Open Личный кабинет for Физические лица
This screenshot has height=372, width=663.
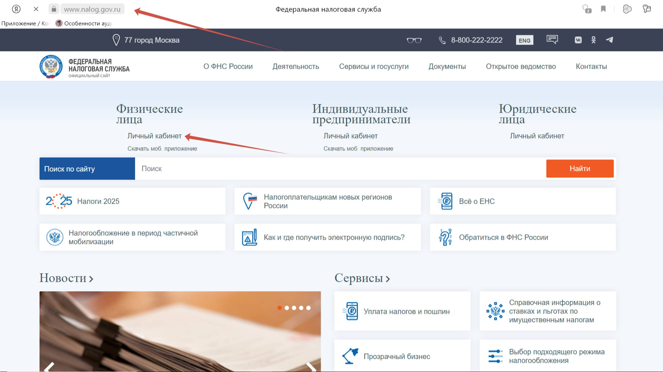[154, 136]
